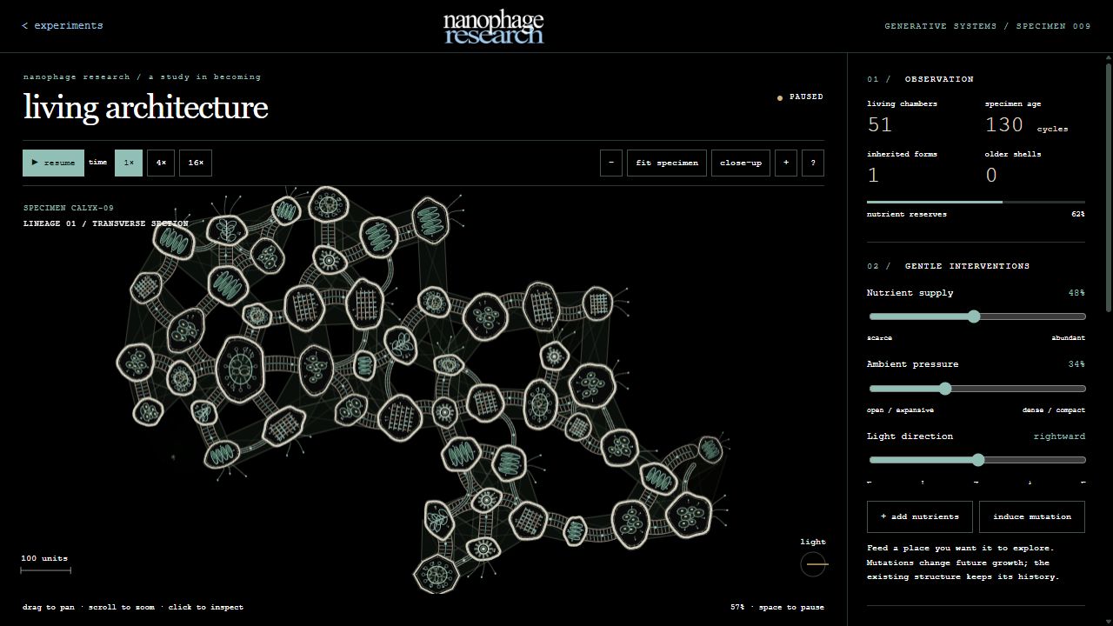Click the older shells value 0
Viewport: 1113px width, 626px height.
(x=991, y=176)
